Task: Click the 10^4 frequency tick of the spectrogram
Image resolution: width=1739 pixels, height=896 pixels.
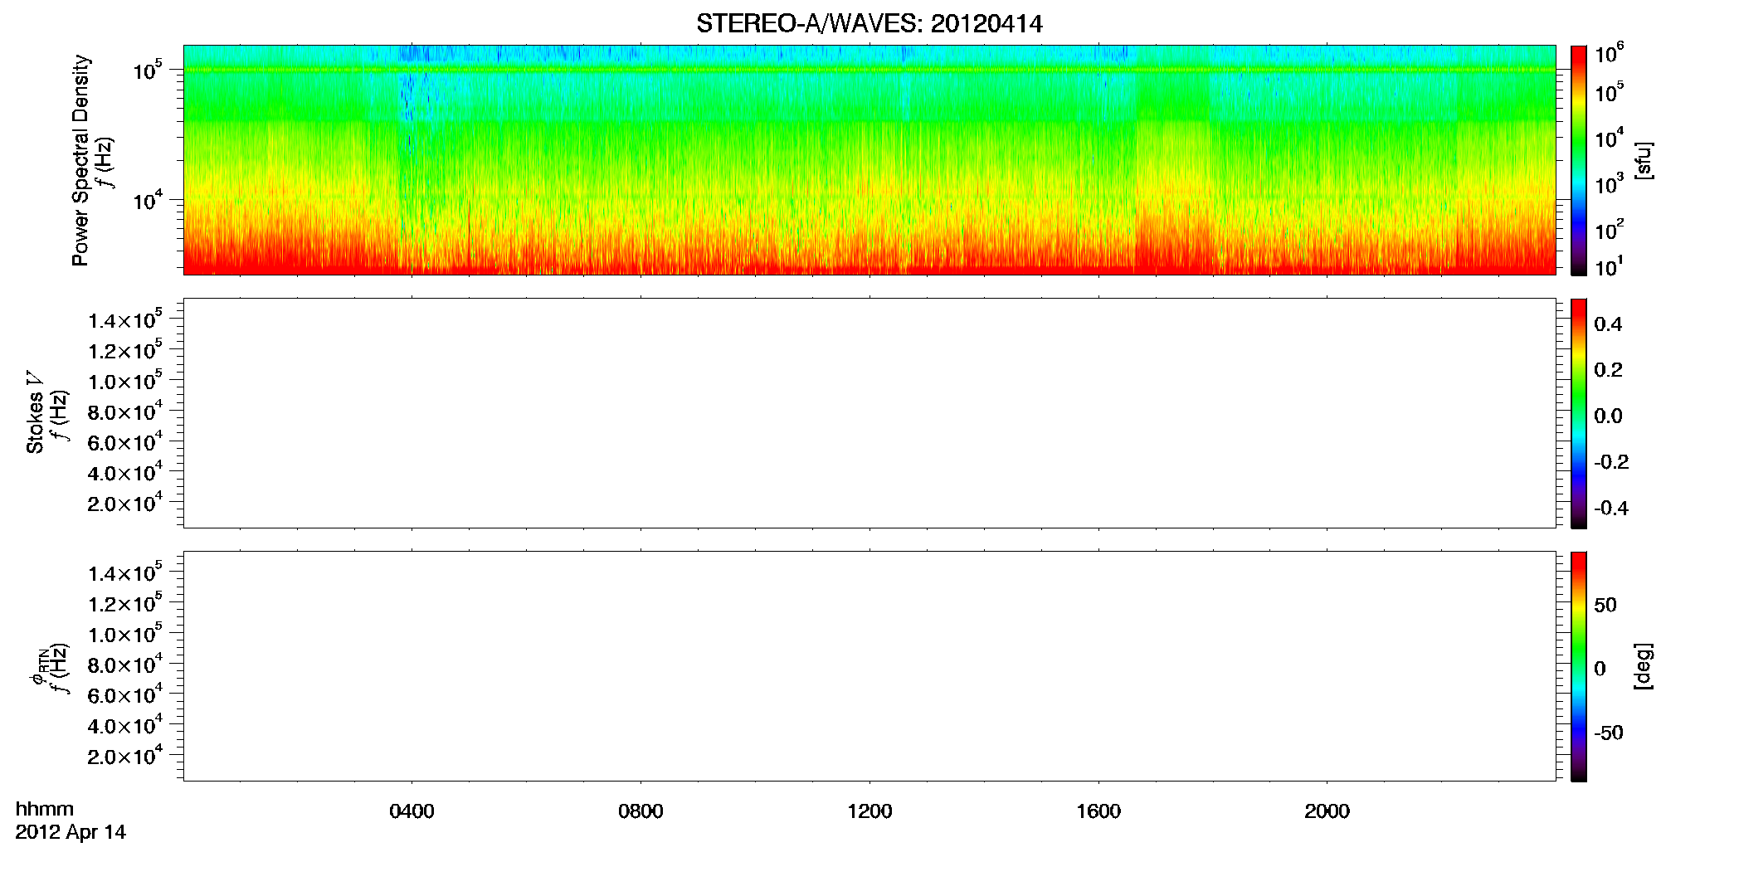Action: tap(147, 199)
